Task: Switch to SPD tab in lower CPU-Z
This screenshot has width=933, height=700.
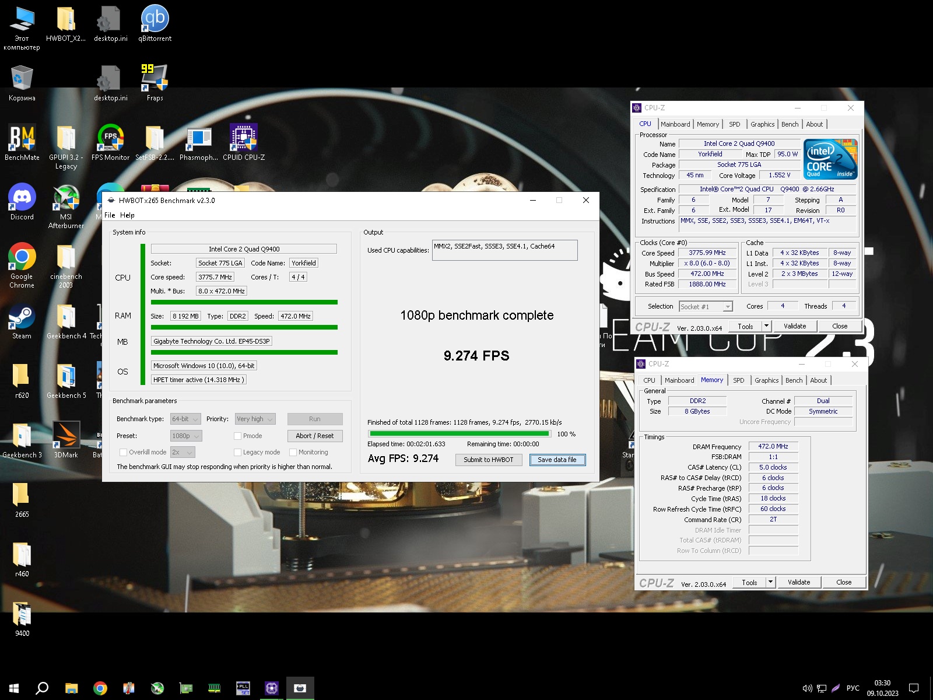Action: (738, 380)
